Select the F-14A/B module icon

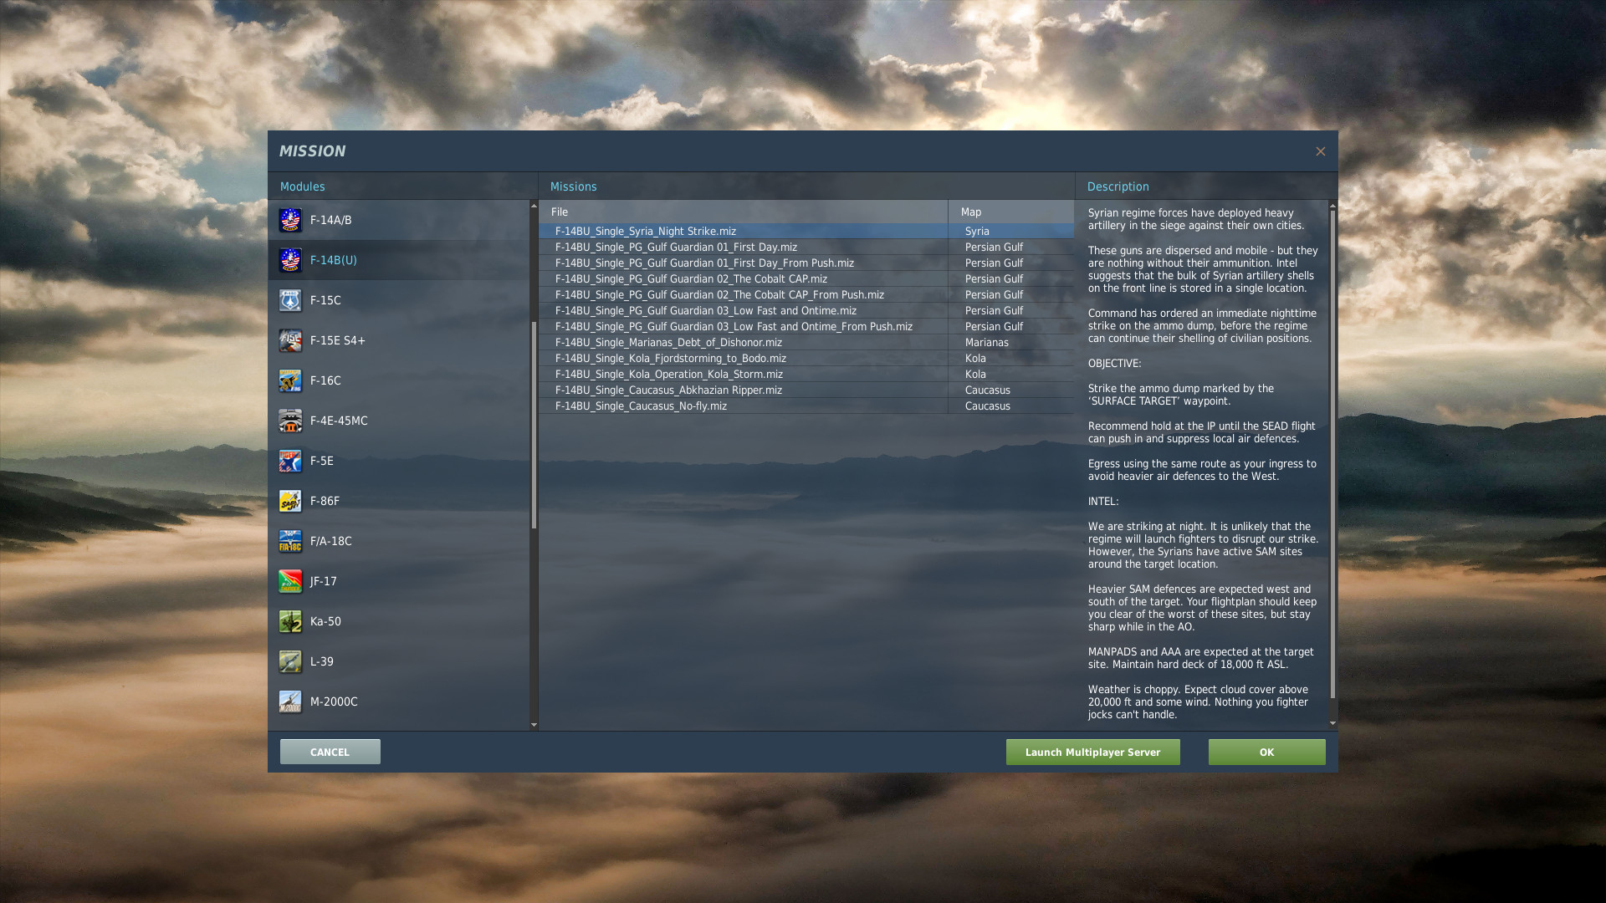pos(290,220)
